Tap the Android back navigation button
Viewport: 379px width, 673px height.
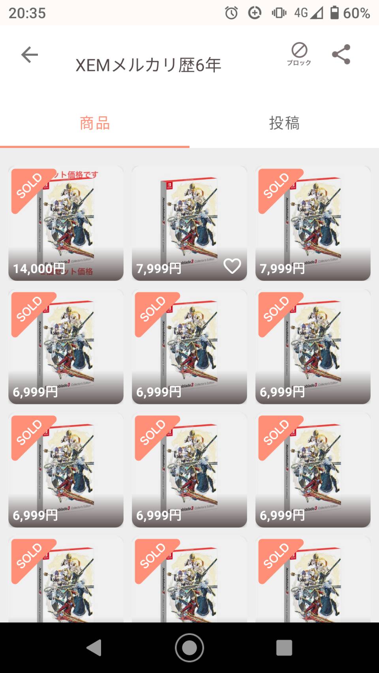94,647
